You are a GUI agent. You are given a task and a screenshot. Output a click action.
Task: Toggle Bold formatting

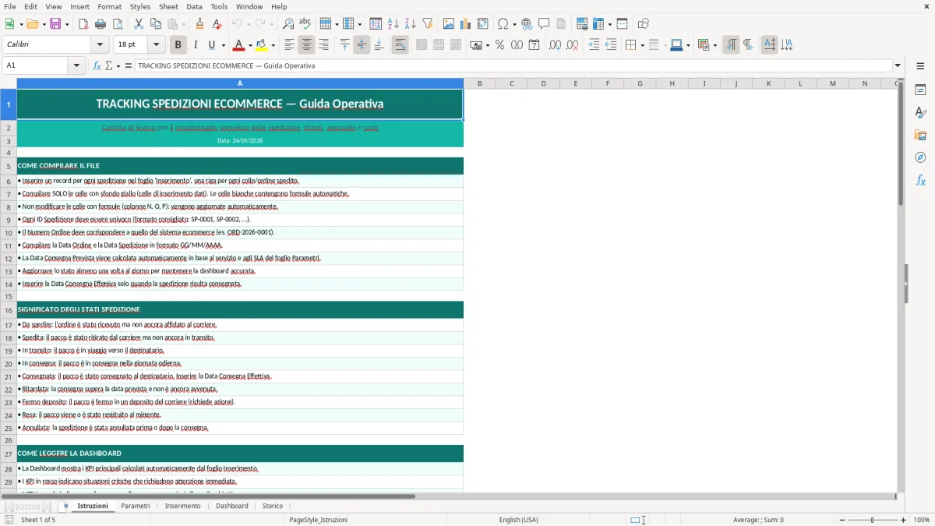pos(178,45)
